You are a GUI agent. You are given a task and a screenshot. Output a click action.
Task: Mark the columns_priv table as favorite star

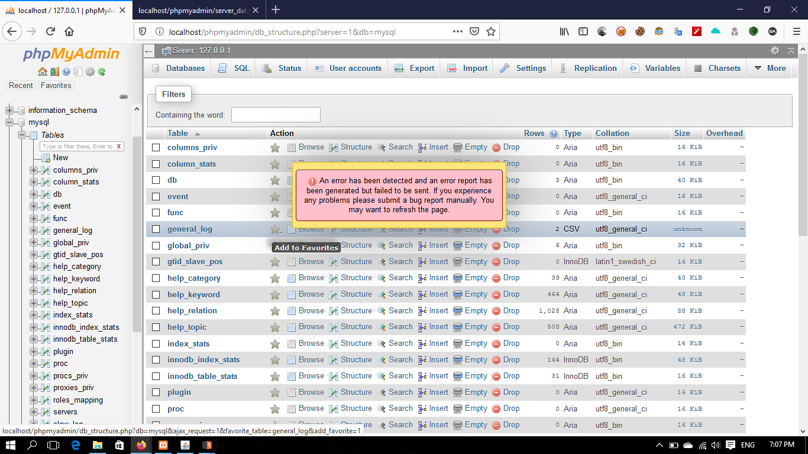[274, 147]
